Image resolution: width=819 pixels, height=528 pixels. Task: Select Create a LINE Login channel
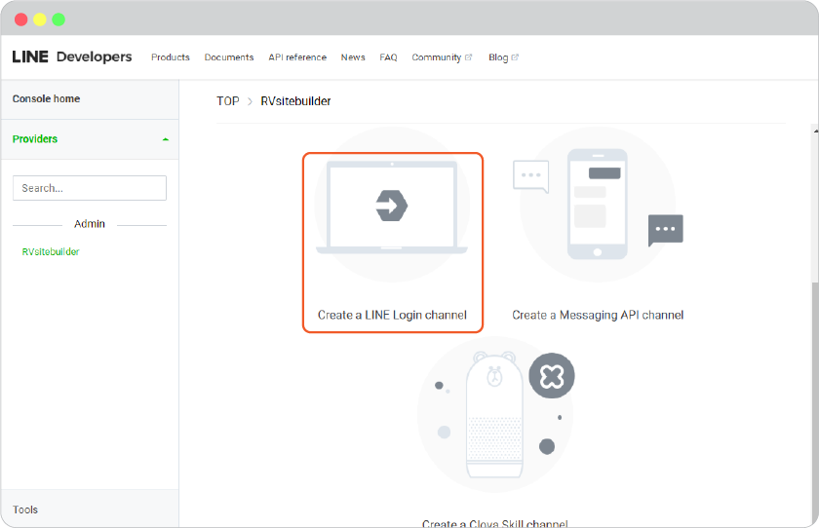coord(392,315)
